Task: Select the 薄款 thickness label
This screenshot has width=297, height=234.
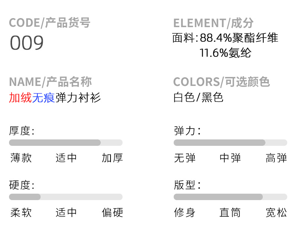Action: (21, 158)
